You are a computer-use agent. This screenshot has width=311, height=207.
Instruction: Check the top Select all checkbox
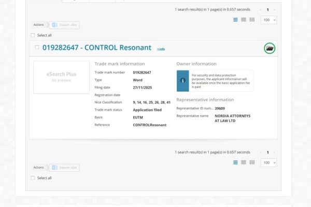pos(33,35)
